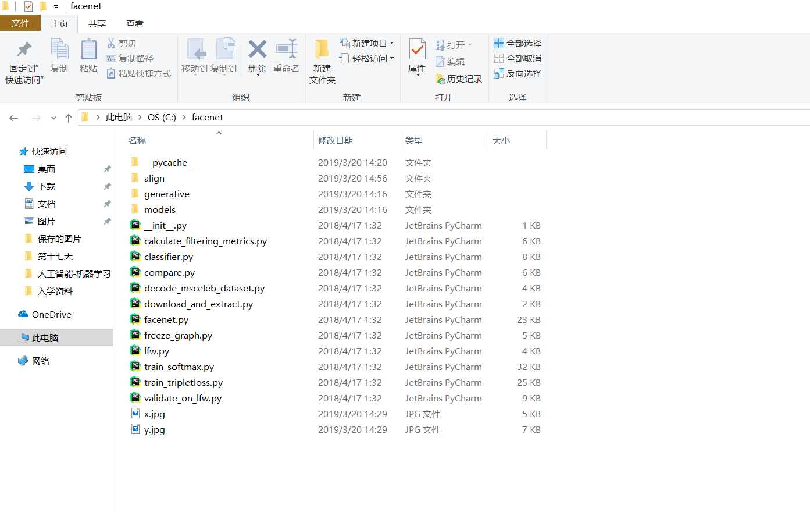Click the PyCharm icon of facenet.py
The height and width of the screenshot is (512, 810).
click(135, 319)
